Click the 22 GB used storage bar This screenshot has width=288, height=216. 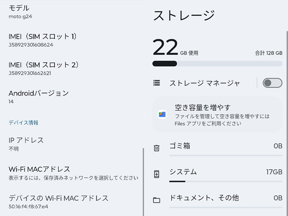tap(217, 63)
